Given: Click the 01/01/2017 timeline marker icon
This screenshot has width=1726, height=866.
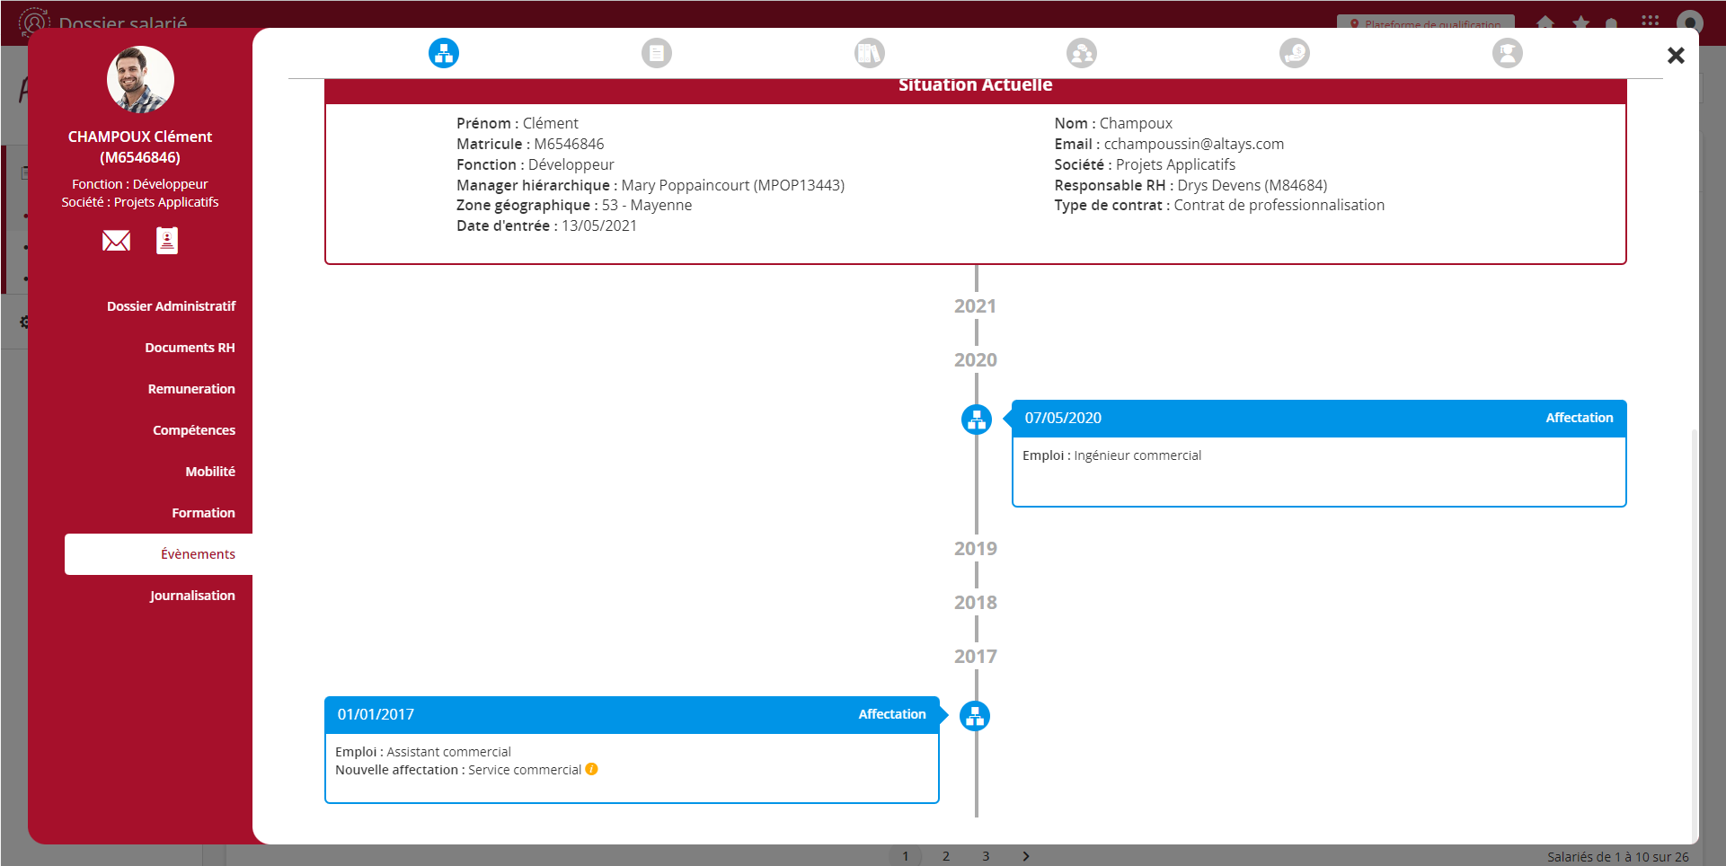Looking at the screenshot, I should click(x=975, y=716).
